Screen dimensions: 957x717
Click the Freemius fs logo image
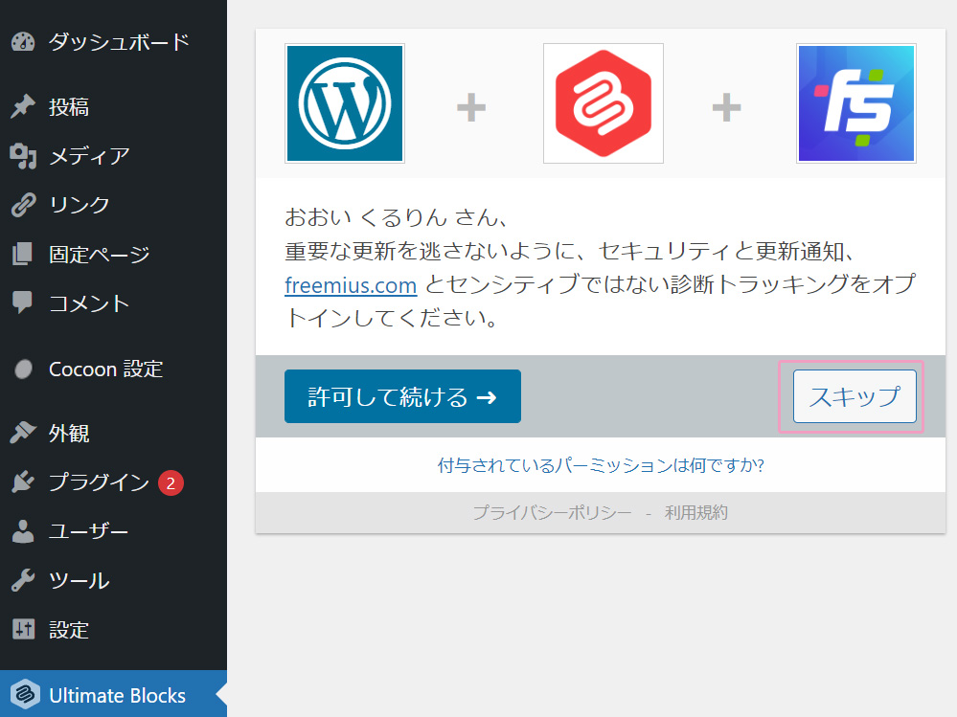pos(856,103)
